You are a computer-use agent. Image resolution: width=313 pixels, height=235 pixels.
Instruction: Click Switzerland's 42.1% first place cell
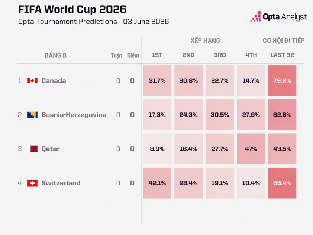click(x=157, y=183)
